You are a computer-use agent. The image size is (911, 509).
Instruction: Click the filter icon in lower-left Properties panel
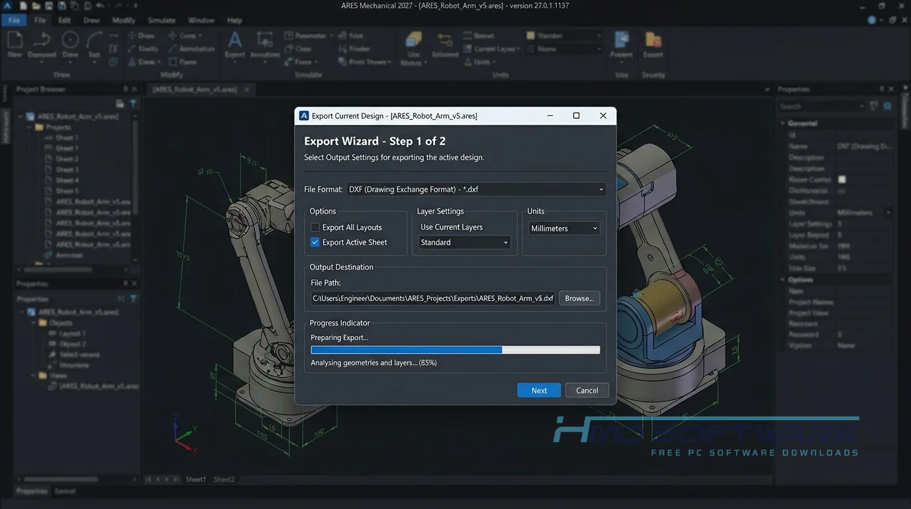133,299
